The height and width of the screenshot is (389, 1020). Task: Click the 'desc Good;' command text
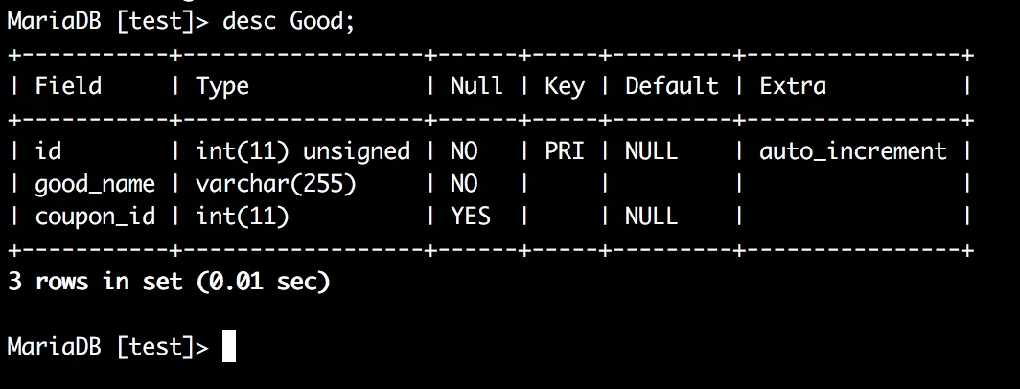click(289, 22)
